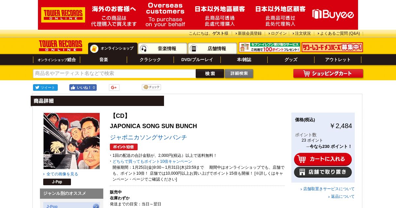Click the Google+ share button
This screenshot has height=208, width=396.
coord(114,87)
